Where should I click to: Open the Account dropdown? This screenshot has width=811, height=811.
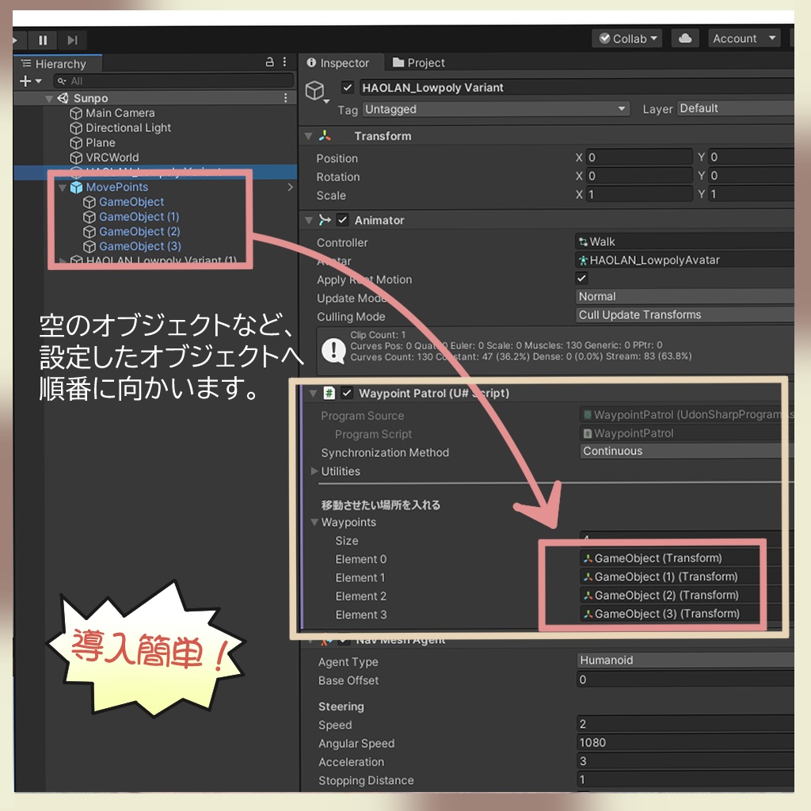tap(744, 38)
